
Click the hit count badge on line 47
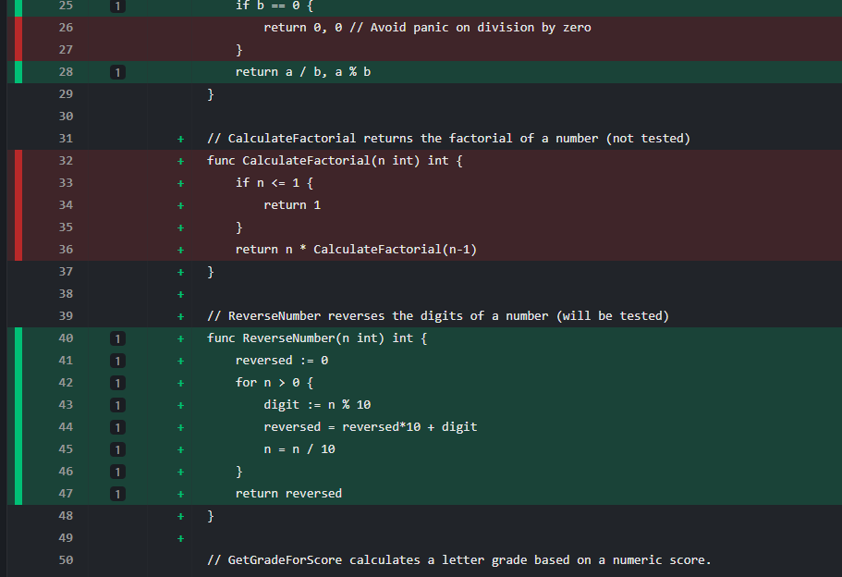(x=117, y=494)
